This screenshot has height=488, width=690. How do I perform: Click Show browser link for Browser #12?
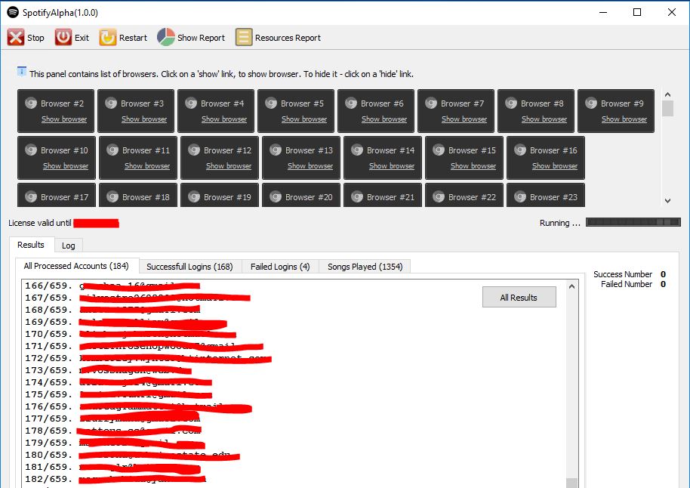229,165
